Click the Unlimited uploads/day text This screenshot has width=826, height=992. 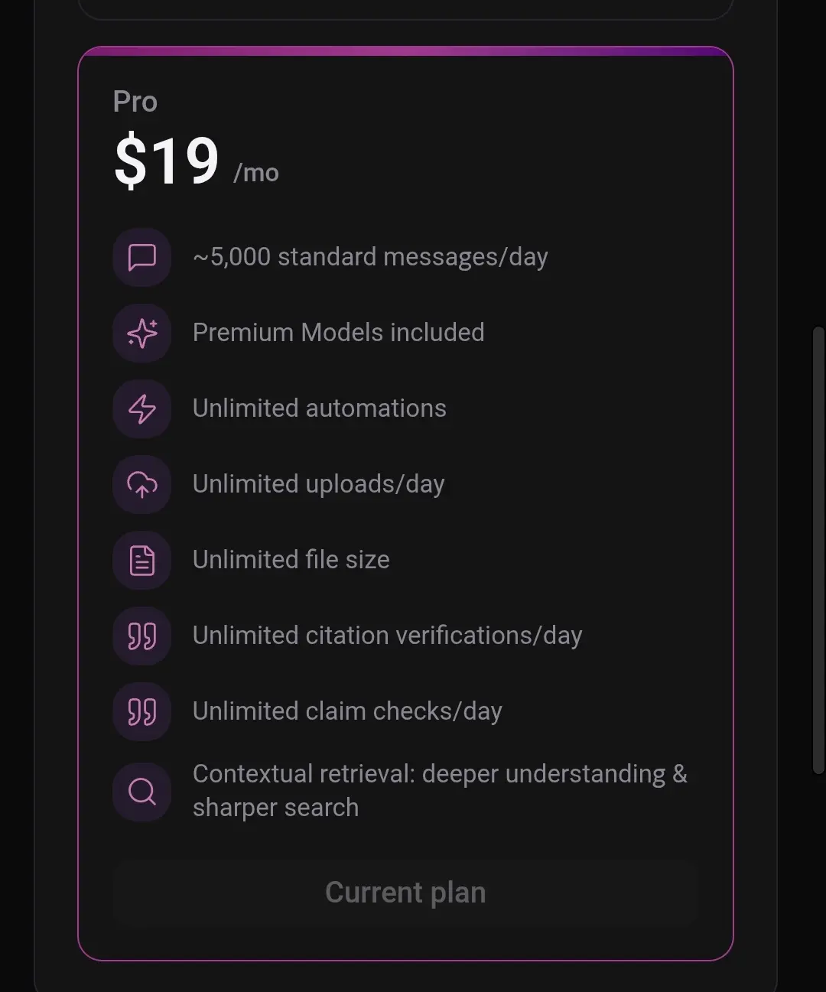[319, 484]
